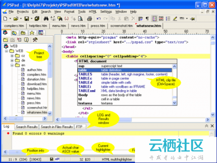217x163 pixels.
Task: Toggle the syntax highlighter toolbar button
Action: pyautogui.click(x=154, y=19)
